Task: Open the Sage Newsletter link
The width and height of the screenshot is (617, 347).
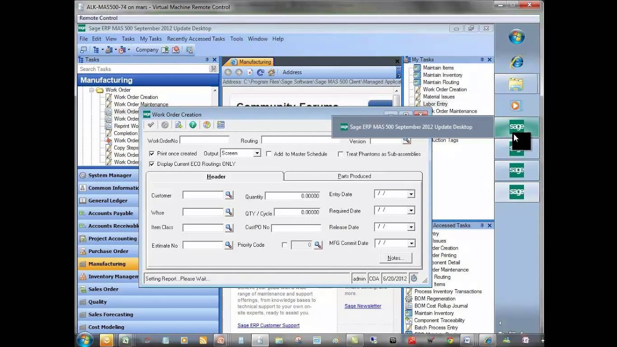Action: 363,306
